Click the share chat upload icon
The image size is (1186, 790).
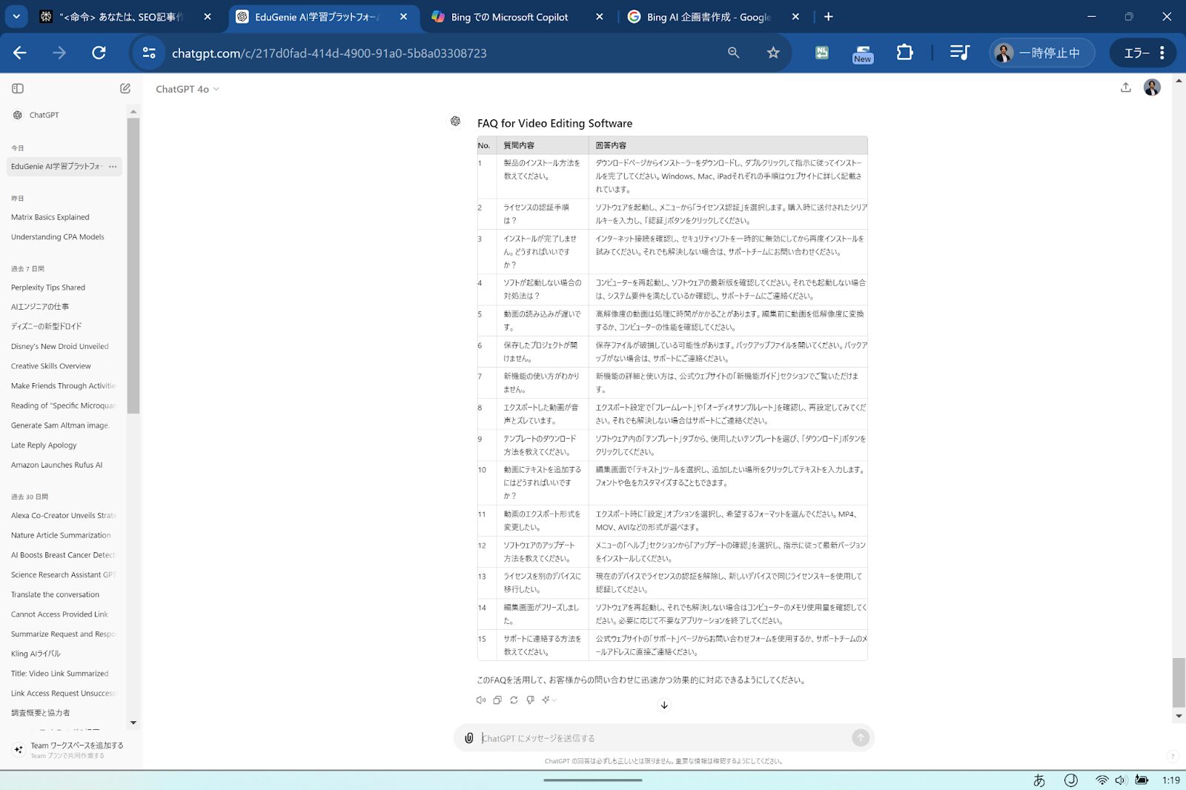[1125, 87]
